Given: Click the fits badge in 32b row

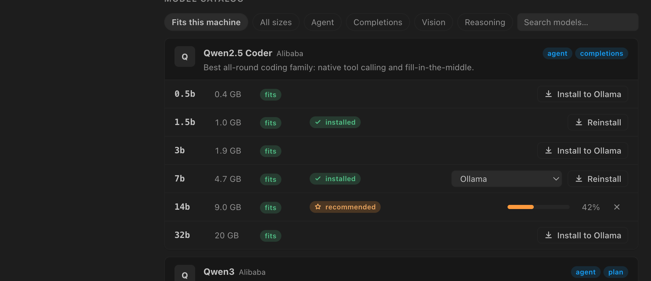Looking at the screenshot, I should click(271, 236).
